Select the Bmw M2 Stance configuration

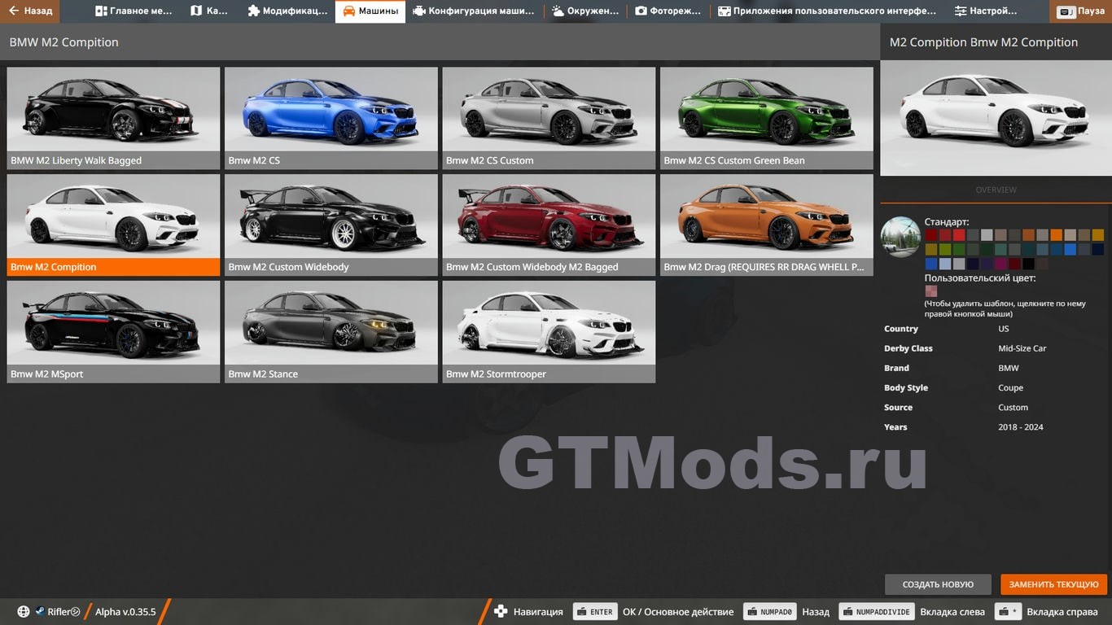click(331, 332)
